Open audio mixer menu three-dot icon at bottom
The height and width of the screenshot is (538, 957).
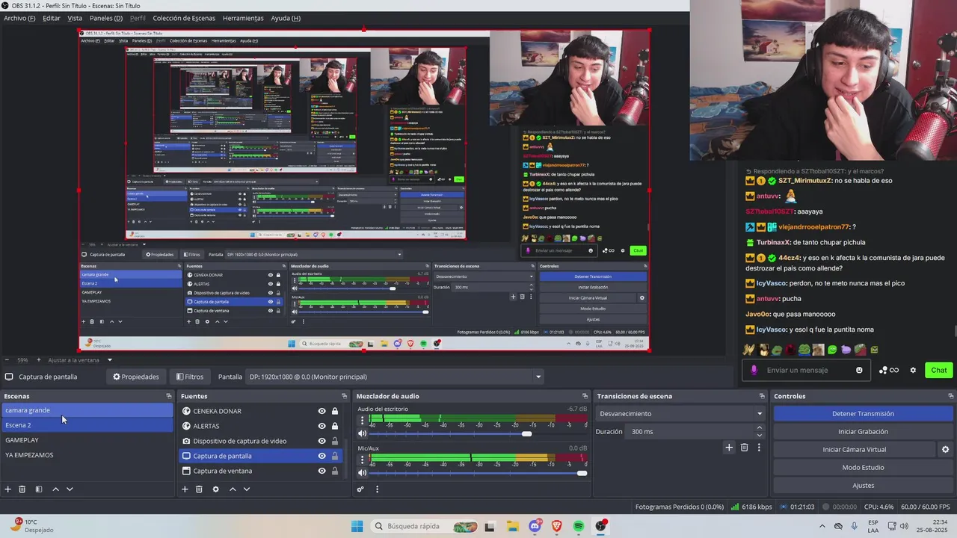377,489
